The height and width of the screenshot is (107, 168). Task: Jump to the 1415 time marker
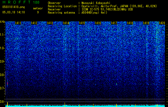point(82,23)
